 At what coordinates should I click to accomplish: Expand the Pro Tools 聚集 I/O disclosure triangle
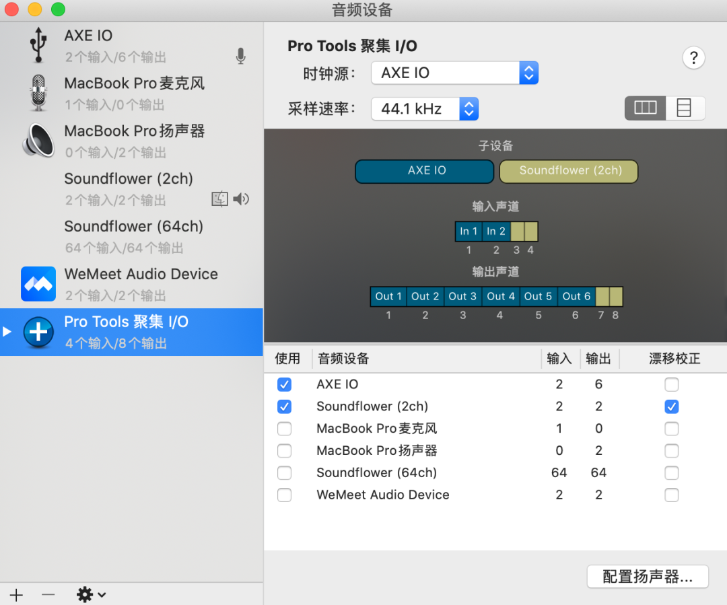(7, 332)
